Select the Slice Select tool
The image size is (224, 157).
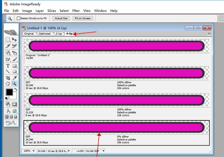[x=14, y=46]
